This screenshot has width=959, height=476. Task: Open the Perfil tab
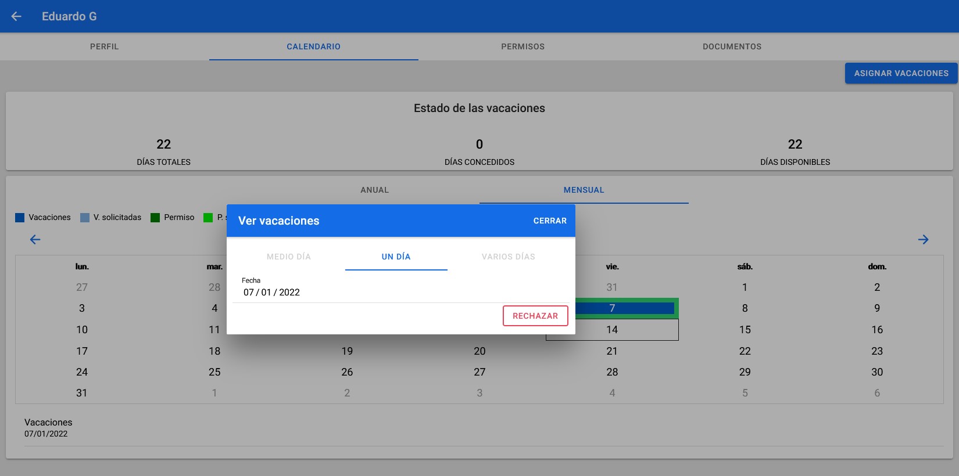pos(105,46)
